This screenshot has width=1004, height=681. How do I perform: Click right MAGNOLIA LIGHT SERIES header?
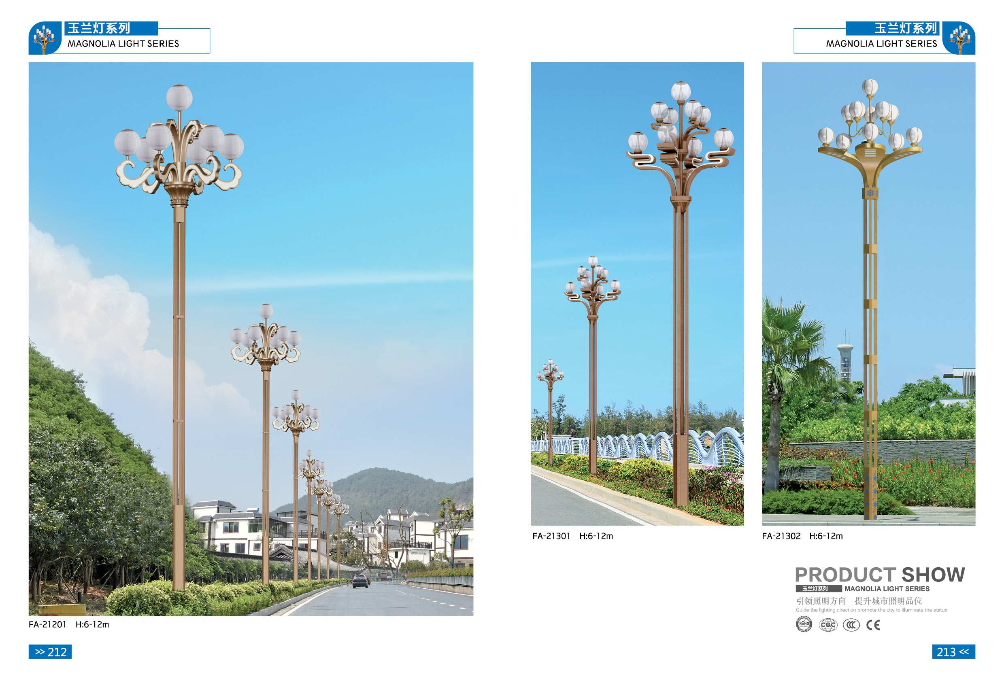[x=882, y=44]
